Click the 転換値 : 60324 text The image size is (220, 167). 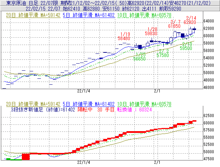(x=135, y=109)
